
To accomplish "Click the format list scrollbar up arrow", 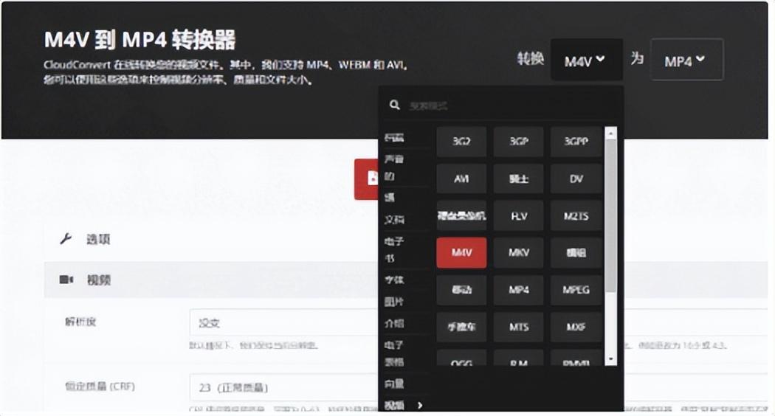I will pos(611,134).
